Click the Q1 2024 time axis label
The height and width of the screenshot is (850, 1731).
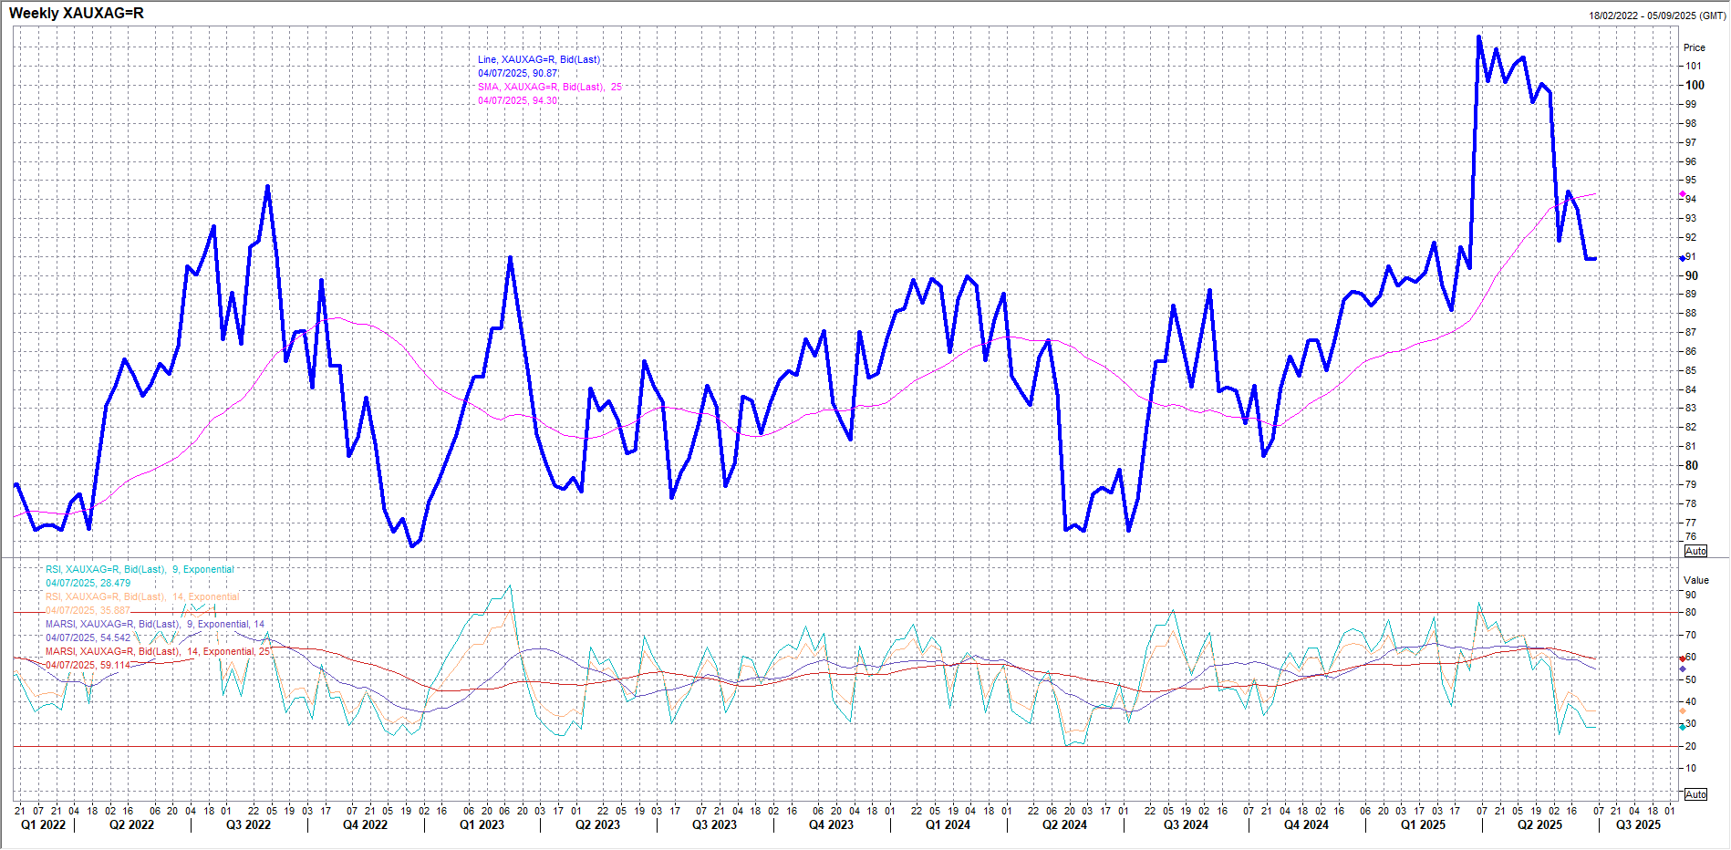click(x=948, y=825)
